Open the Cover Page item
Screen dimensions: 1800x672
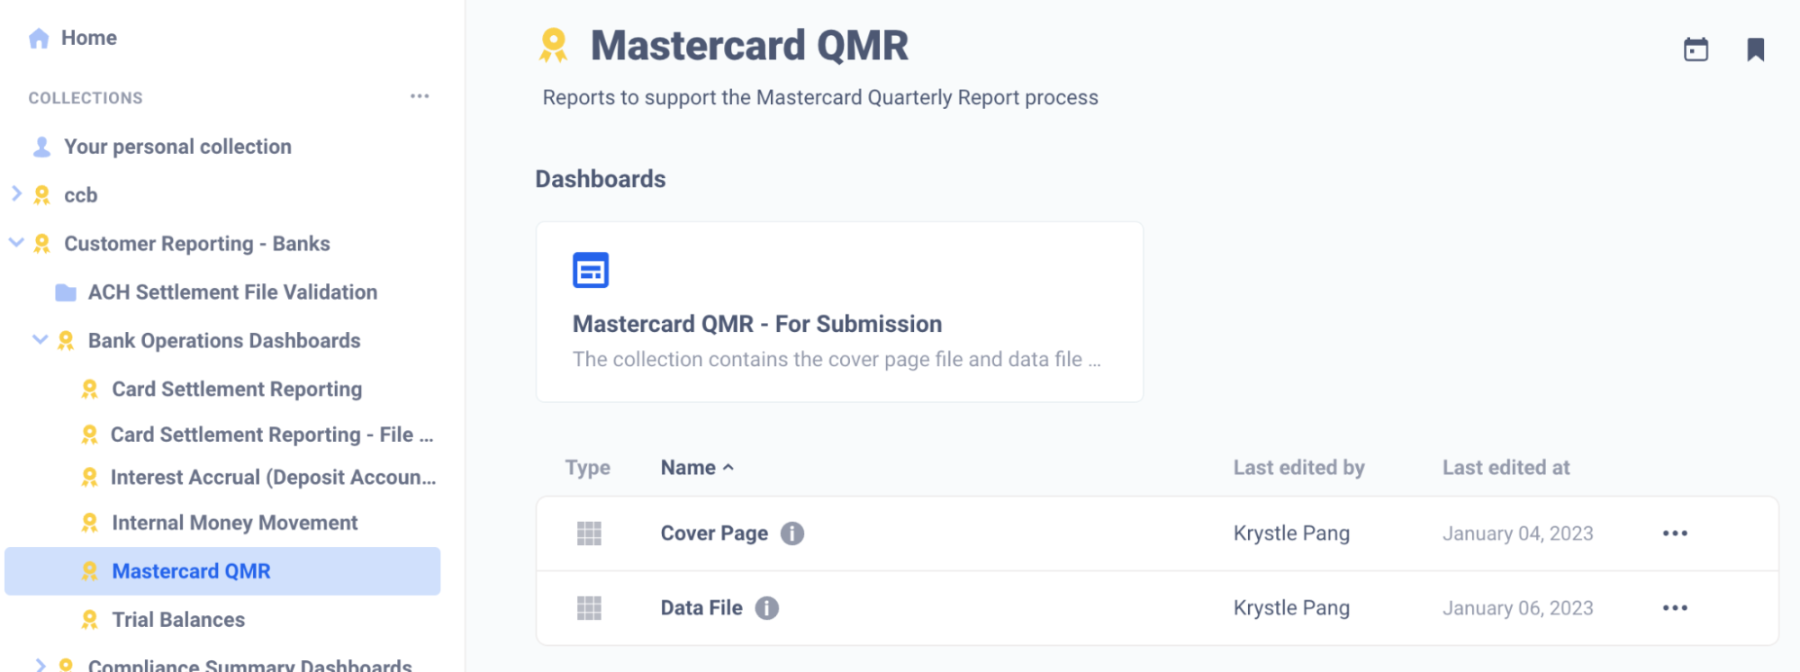[714, 533]
